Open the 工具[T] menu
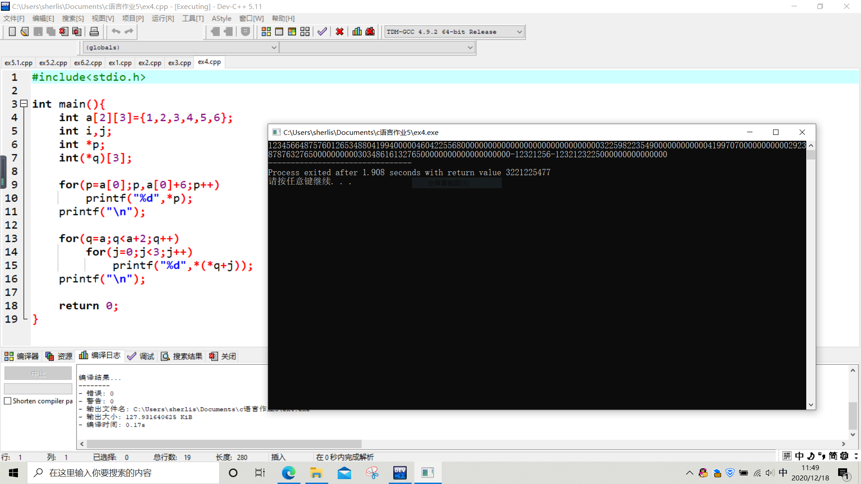Image resolution: width=861 pixels, height=484 pixels. point(193,18)
